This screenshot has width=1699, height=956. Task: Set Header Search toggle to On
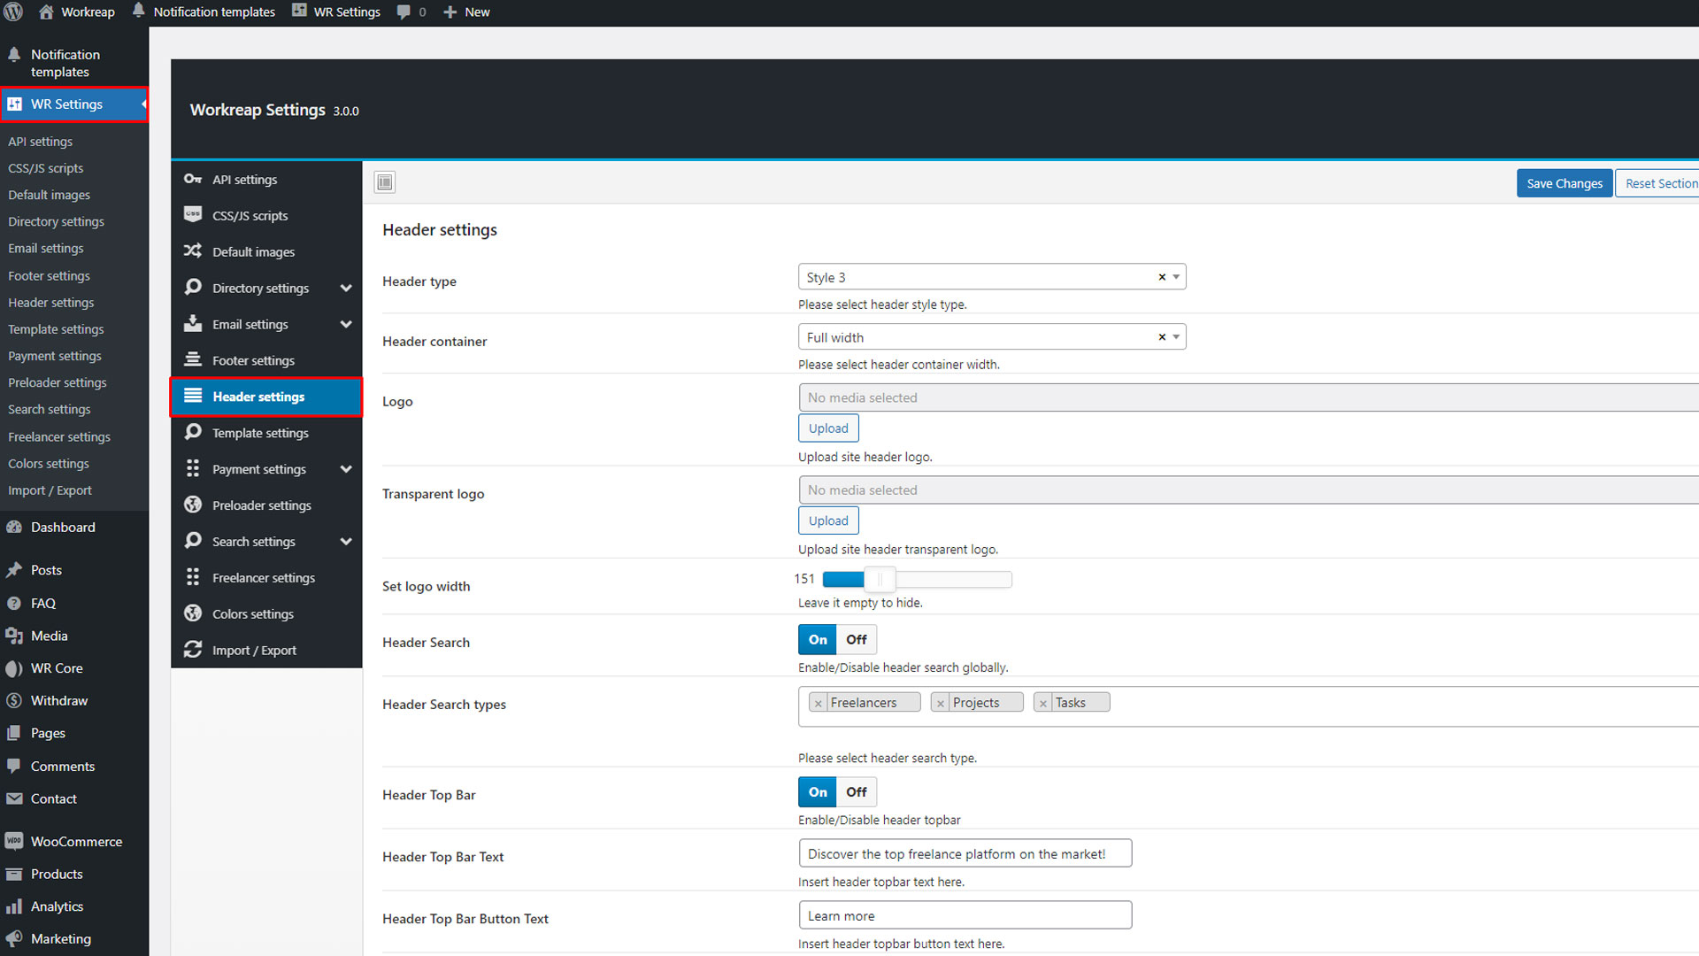(818, 639)
